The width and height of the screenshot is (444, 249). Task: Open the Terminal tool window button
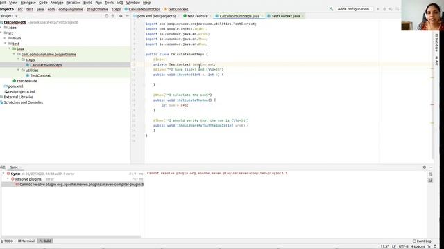coord(26,241)
